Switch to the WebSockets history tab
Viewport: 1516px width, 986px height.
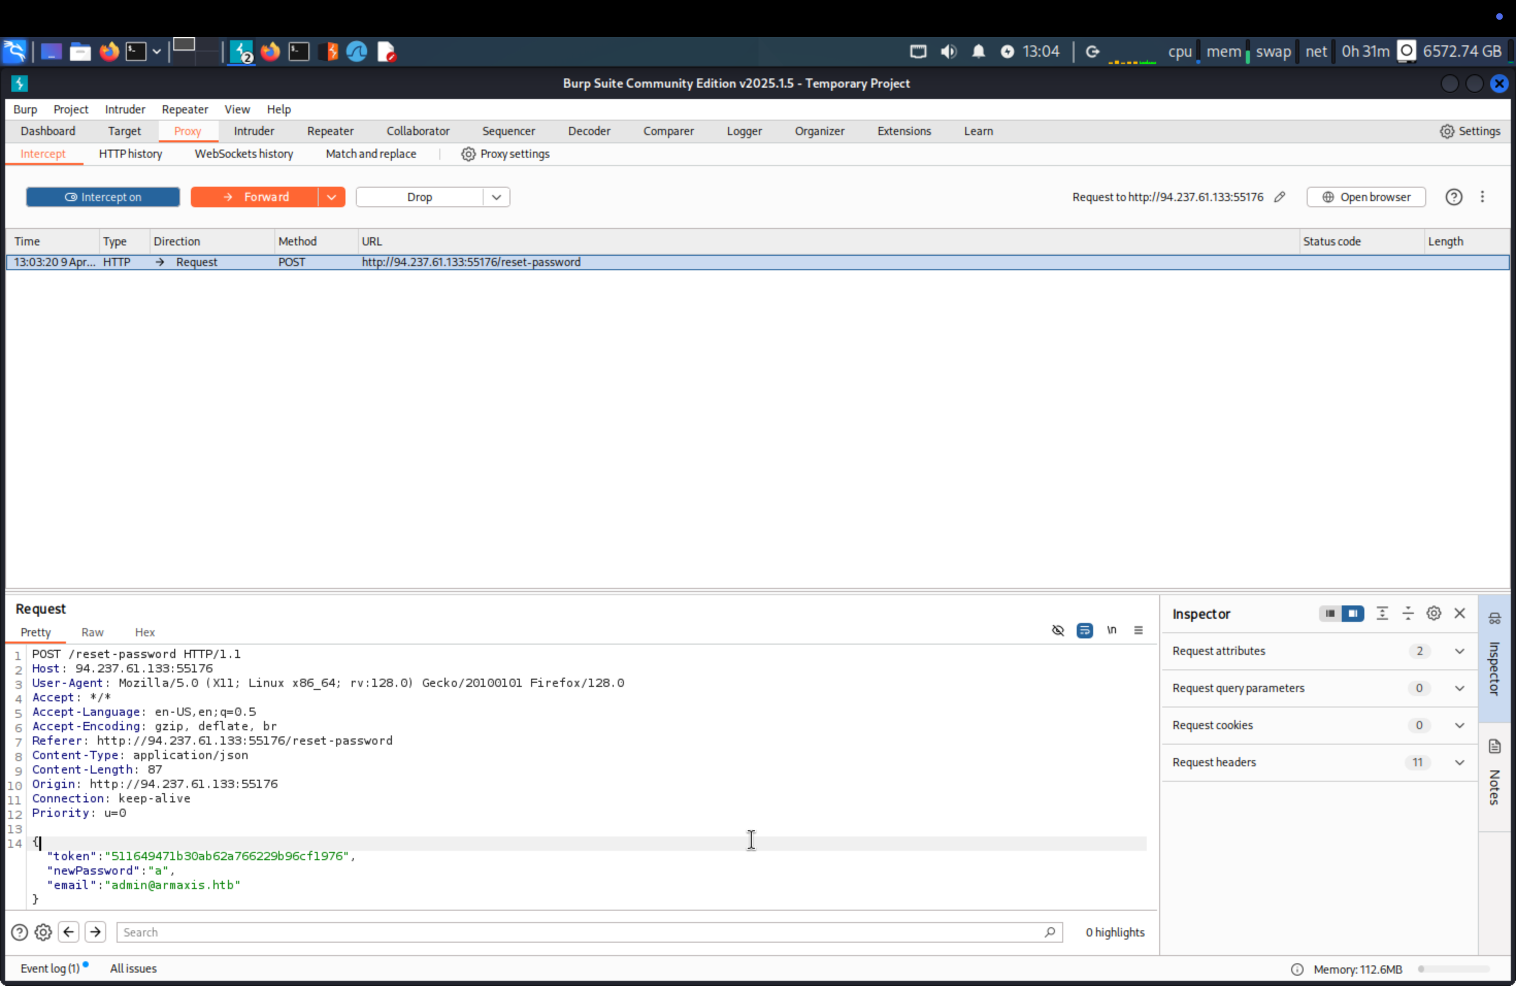pos(243,154)
